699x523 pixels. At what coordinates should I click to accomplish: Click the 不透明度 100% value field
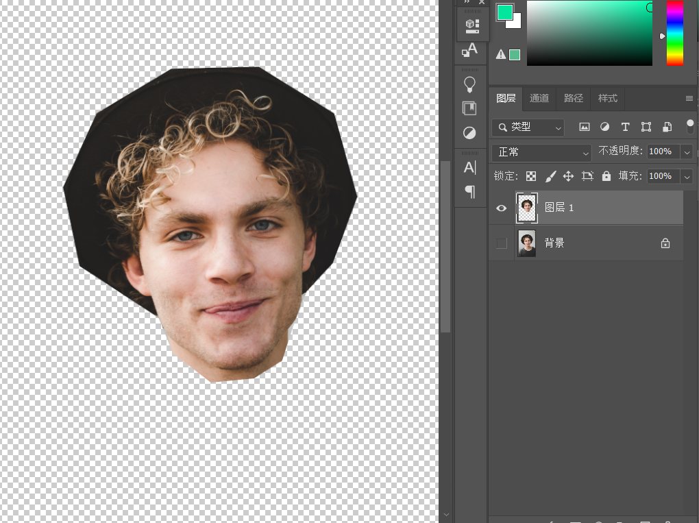663,152
